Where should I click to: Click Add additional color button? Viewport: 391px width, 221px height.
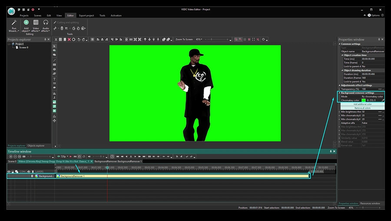point(361,104)
